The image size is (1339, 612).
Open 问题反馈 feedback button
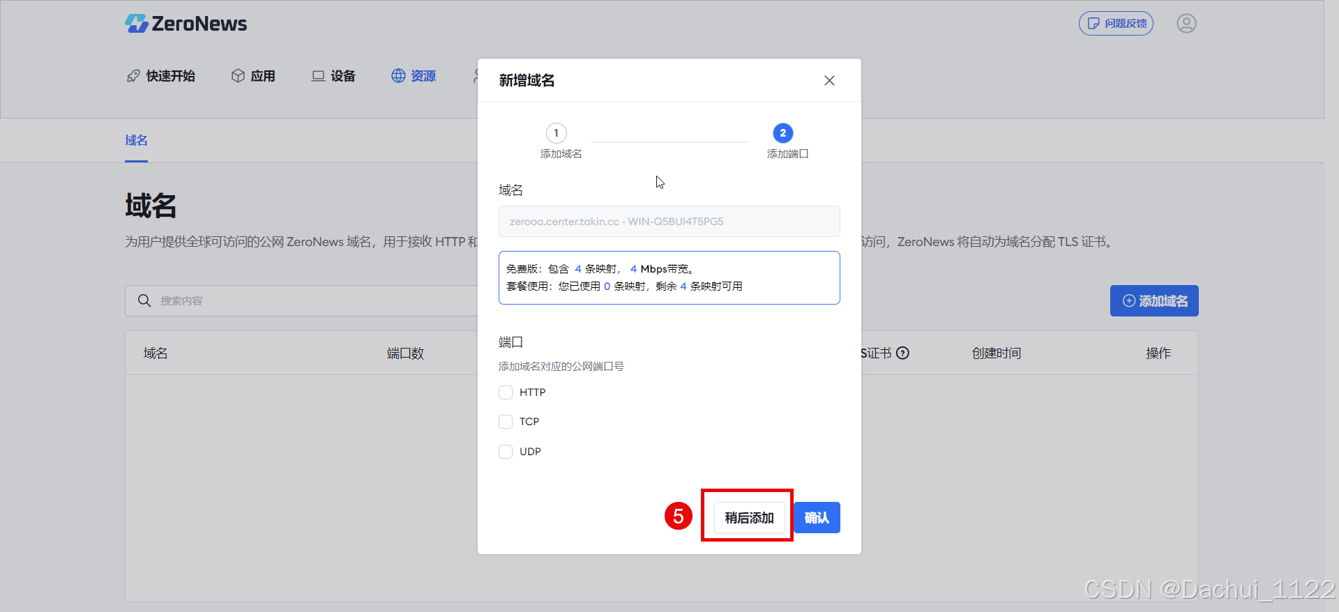pyautogui.click(x=1116, y=24)
